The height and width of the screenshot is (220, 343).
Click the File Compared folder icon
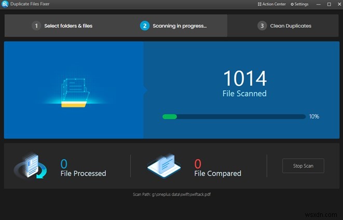164,166
